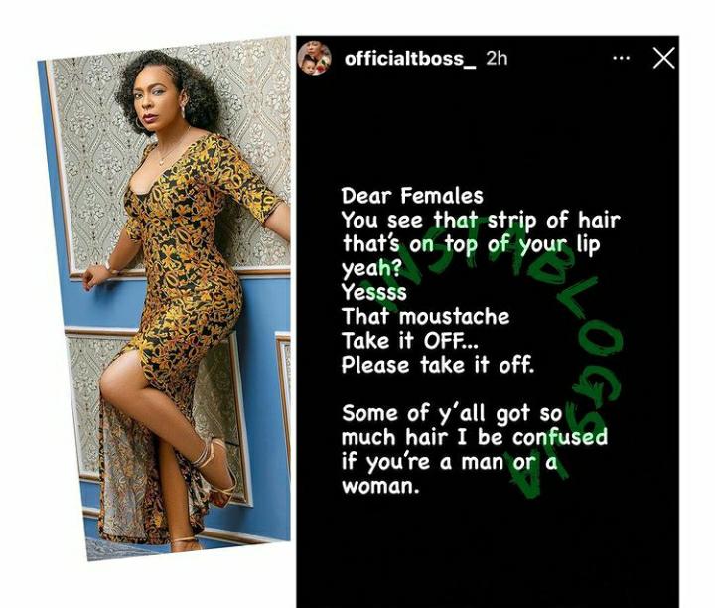This screenshot has width=715, height=608.
Task: Click the "Yessss" text line
Action: pyautogui.click(x=374, y=292)
